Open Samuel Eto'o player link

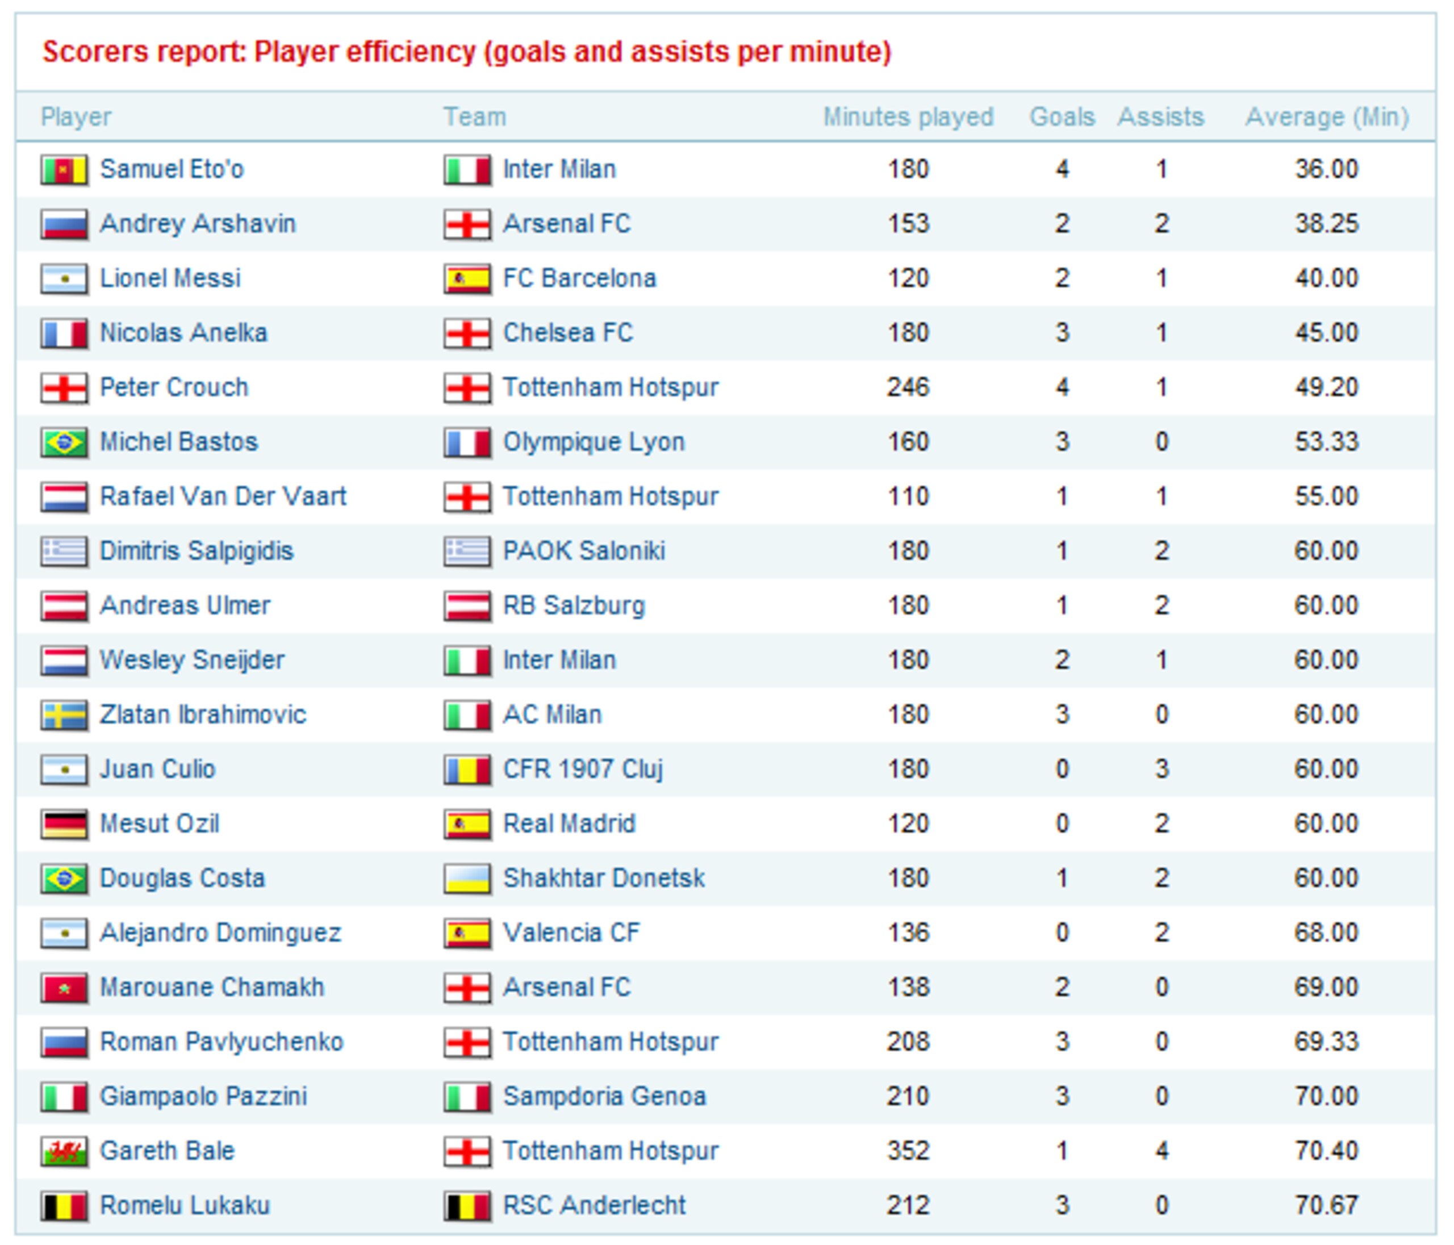click(x=172, y=169)
